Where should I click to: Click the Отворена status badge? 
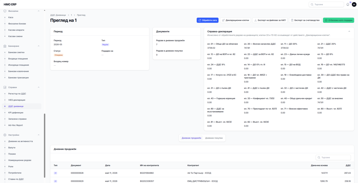[58, 55]
